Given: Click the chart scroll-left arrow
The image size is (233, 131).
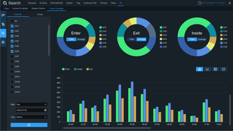Looking at the screenshot, I should coord(62,128).
